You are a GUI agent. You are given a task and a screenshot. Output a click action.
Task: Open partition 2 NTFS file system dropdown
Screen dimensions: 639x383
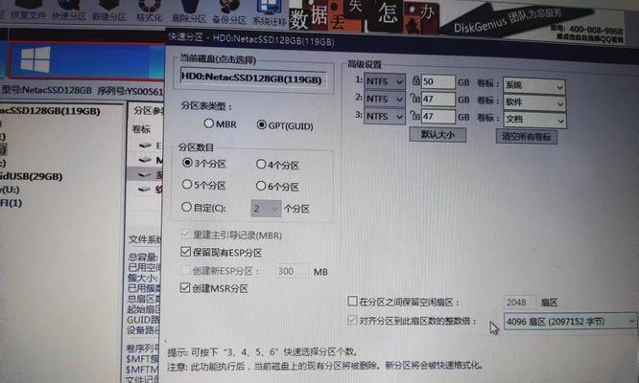click(x=385, y=99)
